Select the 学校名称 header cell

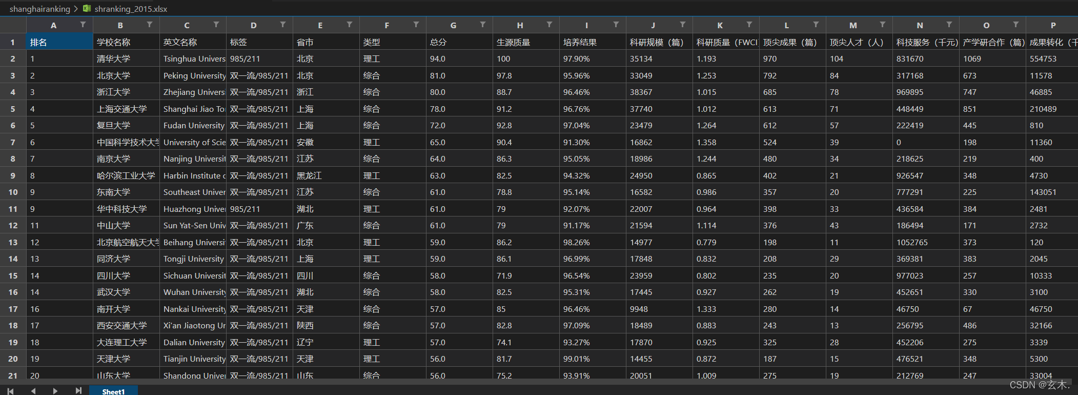tap(126, 42)
